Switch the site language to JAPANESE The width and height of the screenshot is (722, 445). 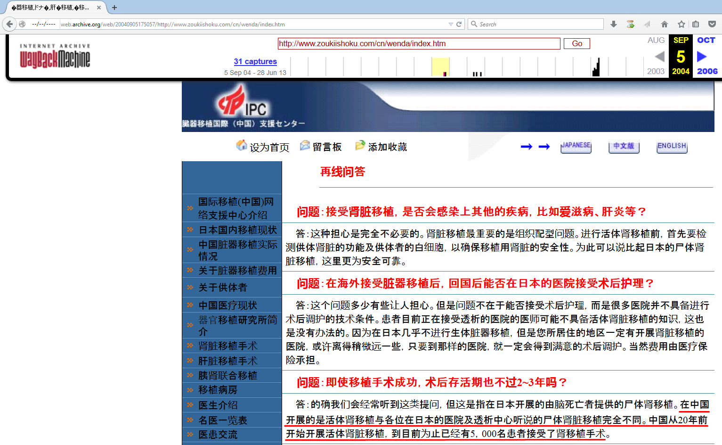(576, 146)
